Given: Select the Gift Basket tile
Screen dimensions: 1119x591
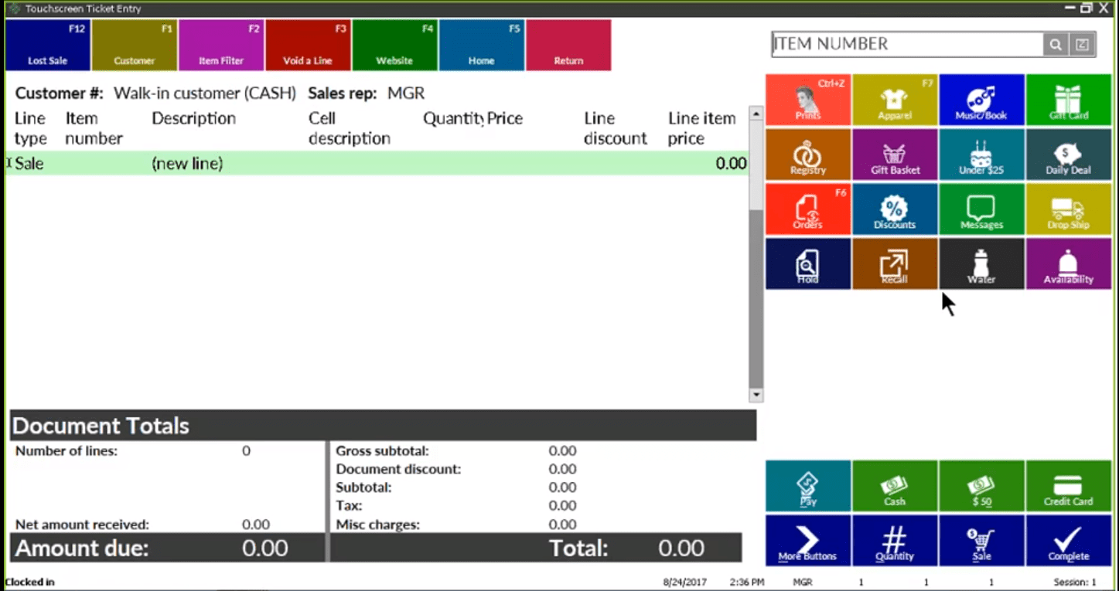Looking at the screenshot, I should 895,155.
